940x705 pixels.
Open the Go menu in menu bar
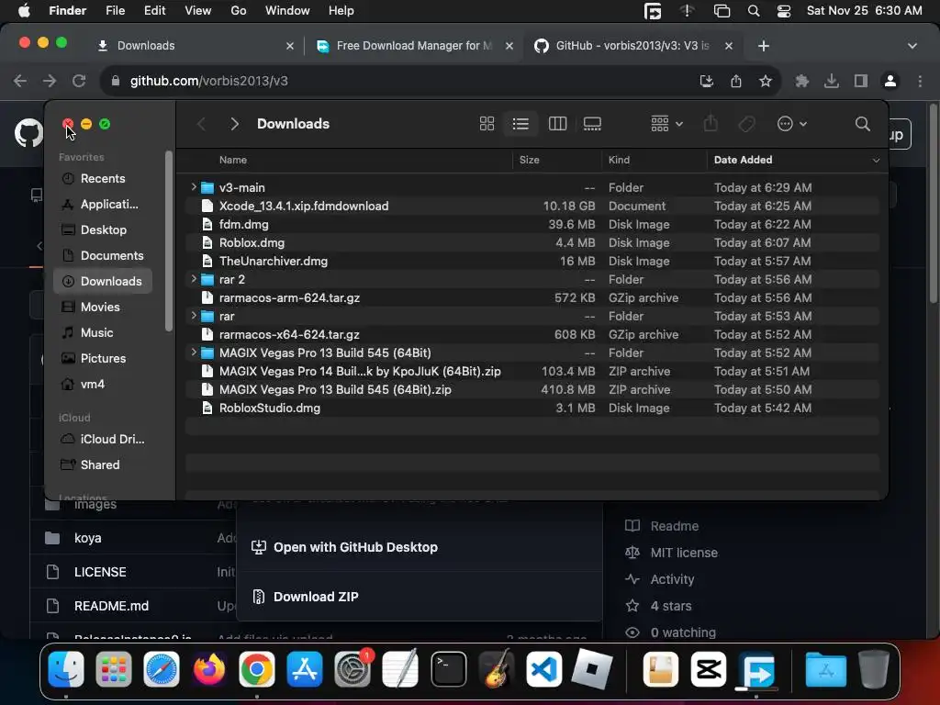coord(239,11)
